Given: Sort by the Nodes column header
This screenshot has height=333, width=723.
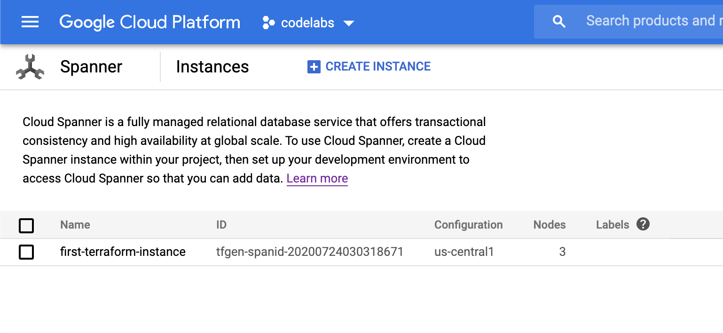Looking at the screenshot, I should click(549, 225).
